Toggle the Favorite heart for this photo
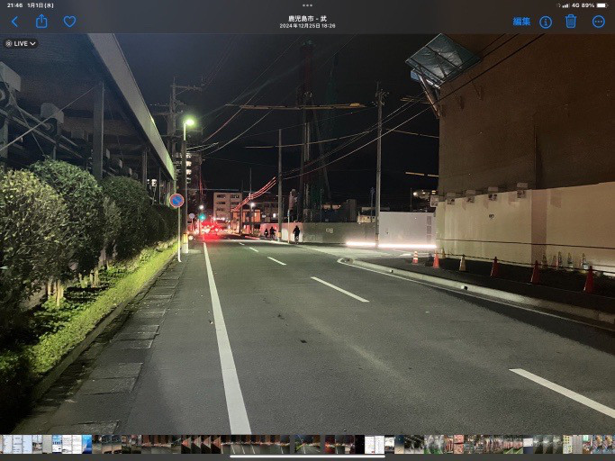This screenshot has width=615, height=461. pyautogui.click(x=69, y=22)
